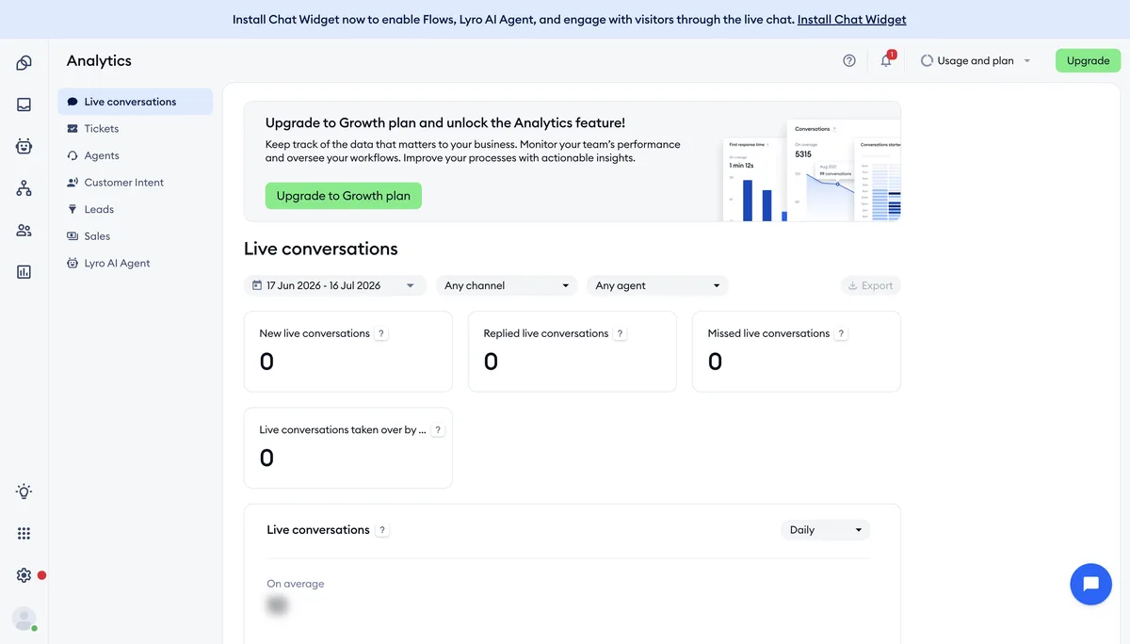The height and width of the screenshot is (644, 1130).
Task: Open the Analytics chart icon in left rail
Action: 24,271
